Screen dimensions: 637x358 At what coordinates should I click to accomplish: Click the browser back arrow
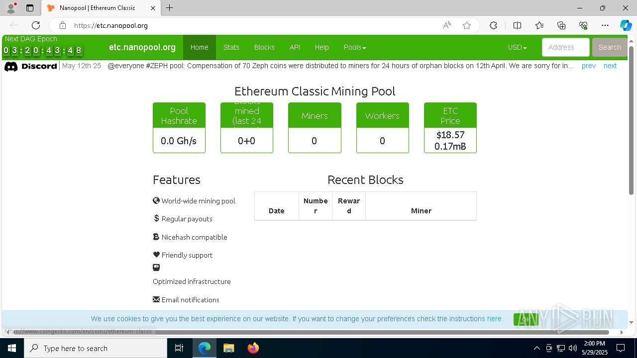point(14,25)
